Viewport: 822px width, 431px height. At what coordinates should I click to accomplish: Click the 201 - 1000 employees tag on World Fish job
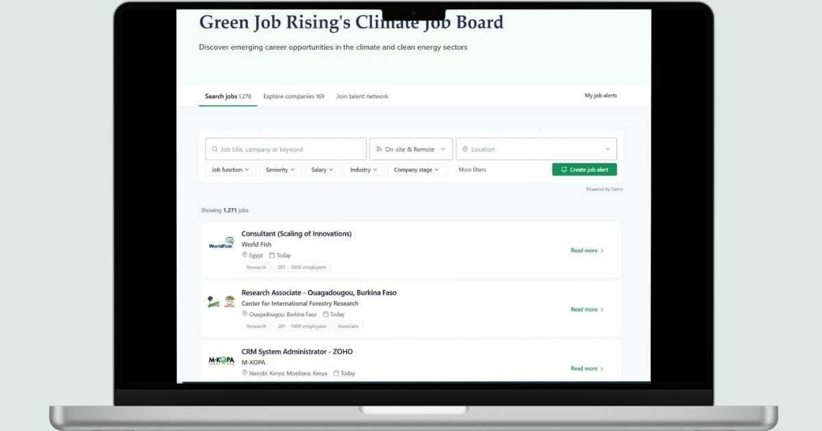[x=302, y=267]
